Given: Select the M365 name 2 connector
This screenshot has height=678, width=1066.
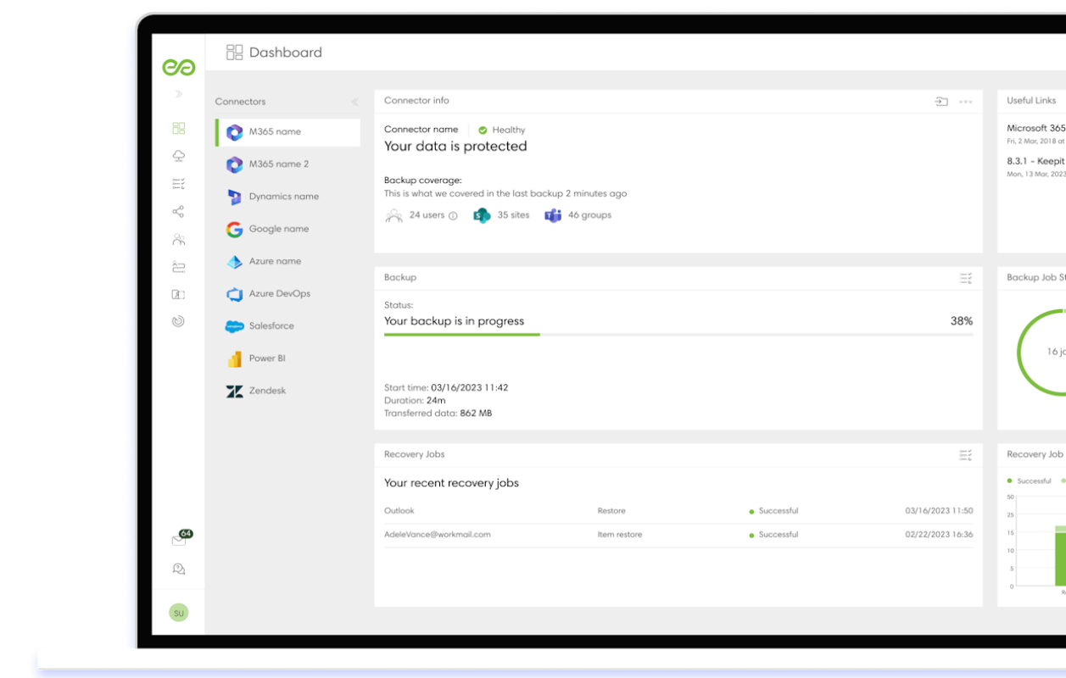Looking at the screenshot, I should 287,164.
